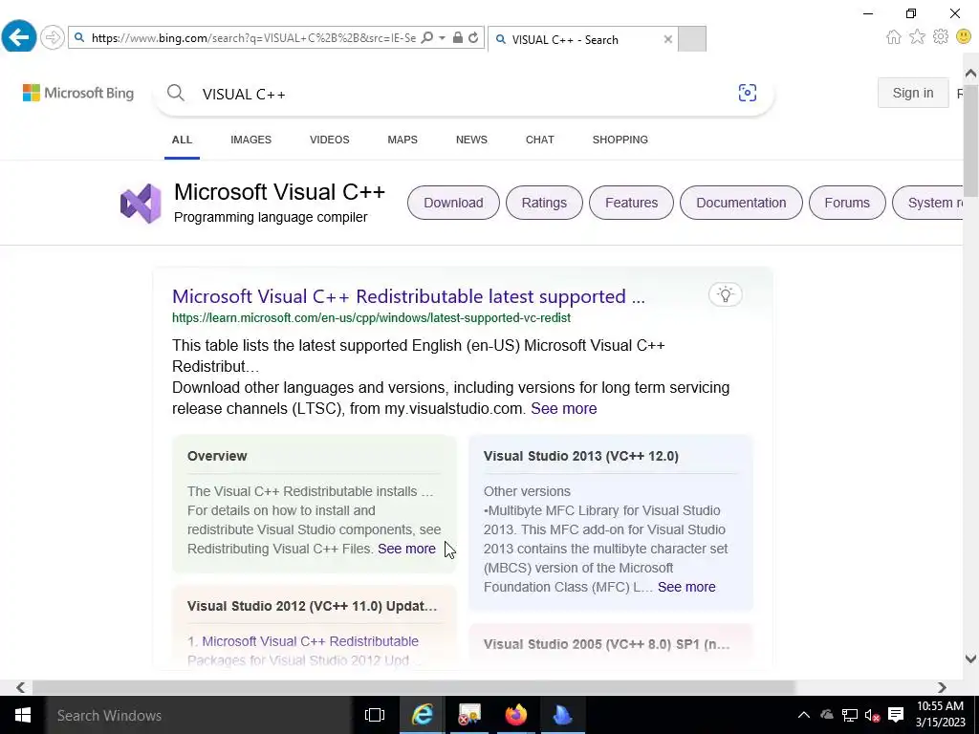
Task: Click the Visual Studio 2013 (VC++ 12.0) heading
Action: point(580,456)
